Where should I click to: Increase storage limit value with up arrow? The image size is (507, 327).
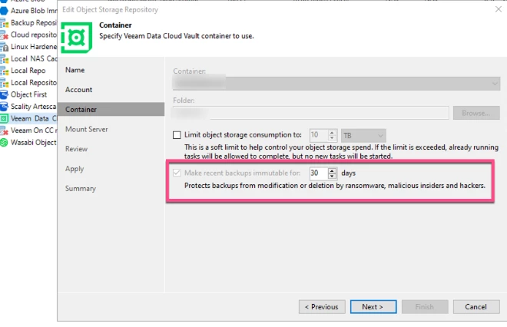coord(332,133)
